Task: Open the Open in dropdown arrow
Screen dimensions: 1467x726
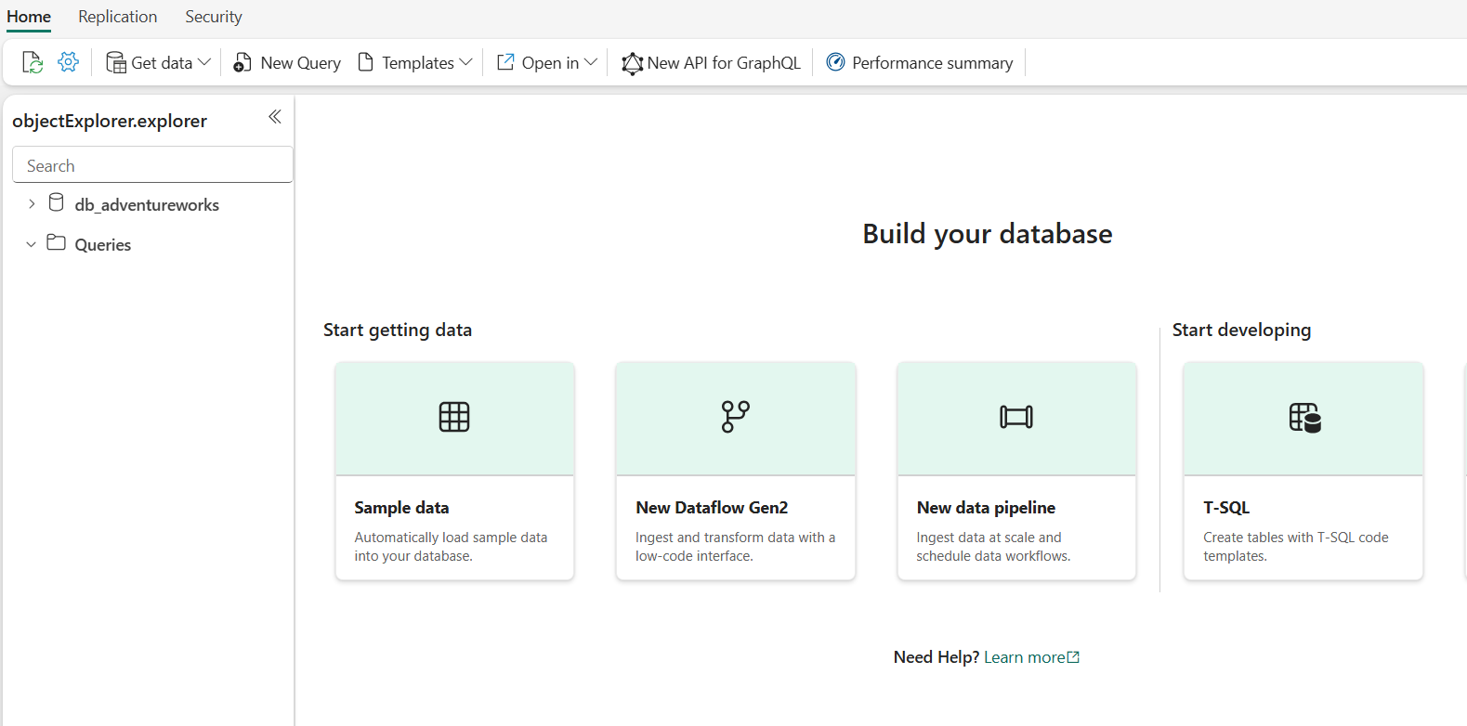Action: tap(591, 62)
